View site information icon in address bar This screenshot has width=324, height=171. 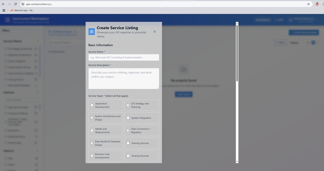tap(23, 4)
